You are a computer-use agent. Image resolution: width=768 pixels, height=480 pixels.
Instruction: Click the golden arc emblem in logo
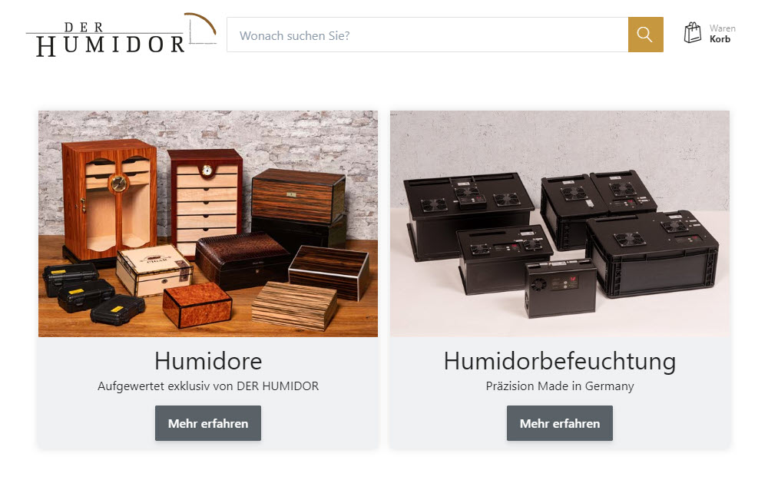(x=200, y=24)
